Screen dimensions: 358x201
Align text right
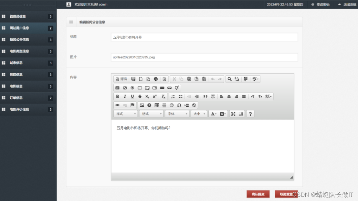pyautogui.click(x=237, y=96)
